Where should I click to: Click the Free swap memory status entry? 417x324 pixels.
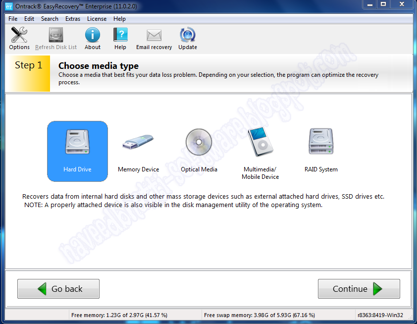click(x=260, y=315)
